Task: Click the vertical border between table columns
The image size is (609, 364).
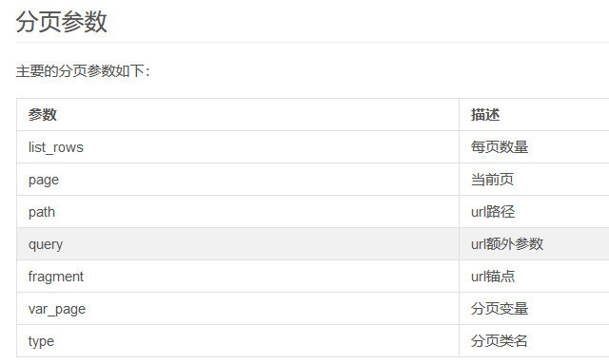Action: click(459, 228)
